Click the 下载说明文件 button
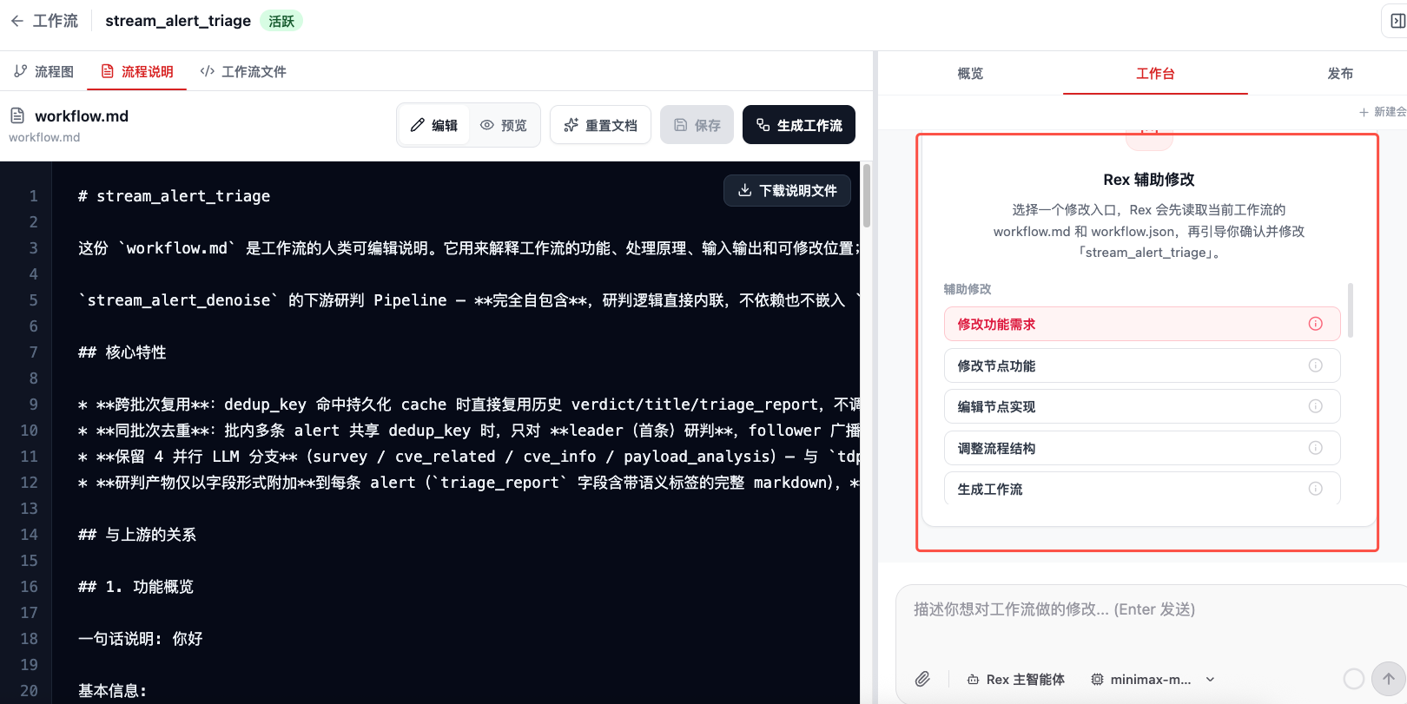This screenshot has width=1407, height=704. tap(787, 190)
